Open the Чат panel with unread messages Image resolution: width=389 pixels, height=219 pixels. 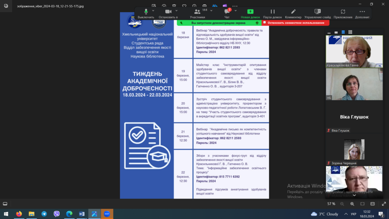click(227, 12)
